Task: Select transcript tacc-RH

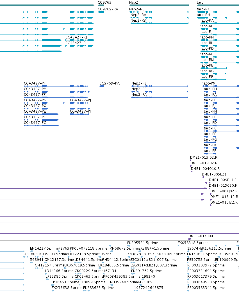Action: 203,15
